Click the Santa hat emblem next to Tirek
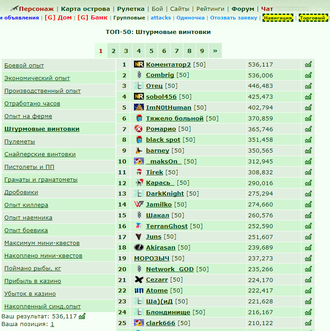 click(139, 172)
